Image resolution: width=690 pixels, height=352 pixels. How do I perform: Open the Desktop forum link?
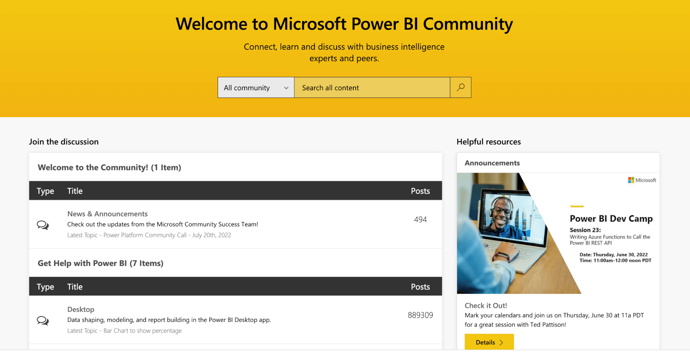pyautogui.click(x=81, y=309)
